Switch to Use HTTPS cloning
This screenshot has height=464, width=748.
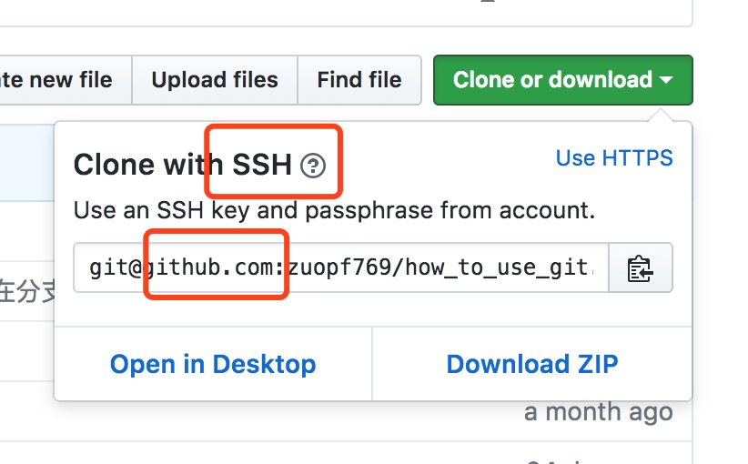click(614, 157)
